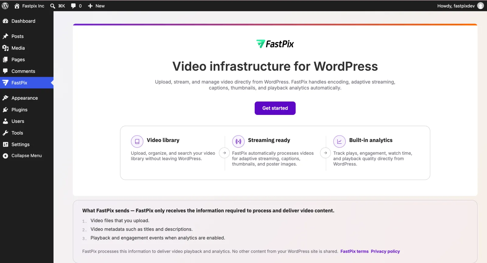Click the Built-in analytics chart icon
Screen dimensions: 487x263
click(x=339, y=141)
